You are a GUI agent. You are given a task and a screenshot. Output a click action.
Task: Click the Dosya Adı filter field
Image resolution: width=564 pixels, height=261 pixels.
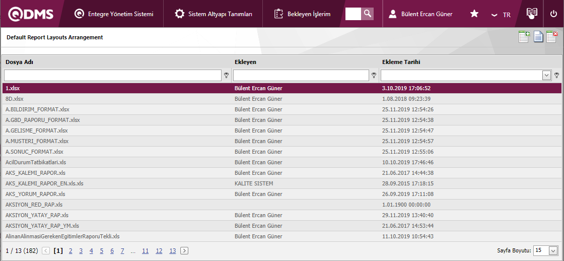coord(113,75)
